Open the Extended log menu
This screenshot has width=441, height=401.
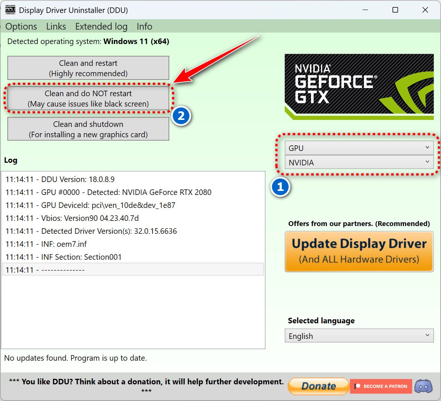click(101, 26)
